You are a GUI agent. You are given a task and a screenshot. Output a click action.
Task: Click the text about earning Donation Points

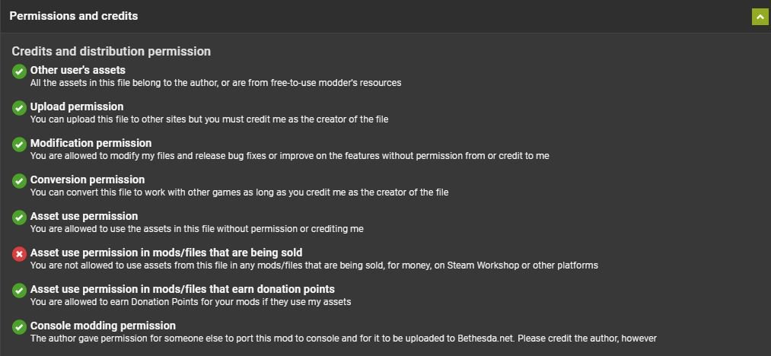pyautogui.click(x=191, y=301)
